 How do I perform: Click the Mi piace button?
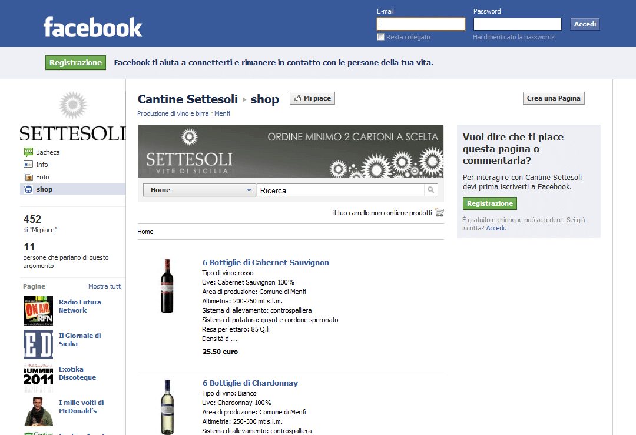(x=312, y=98)
